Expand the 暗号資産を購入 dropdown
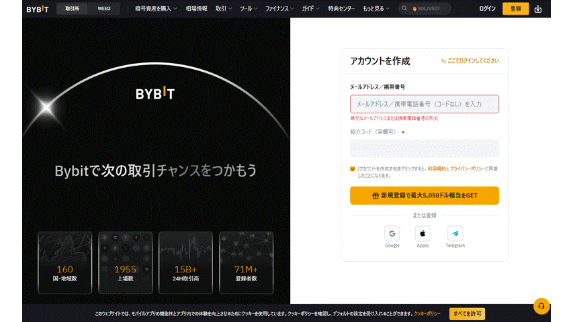 156,9
